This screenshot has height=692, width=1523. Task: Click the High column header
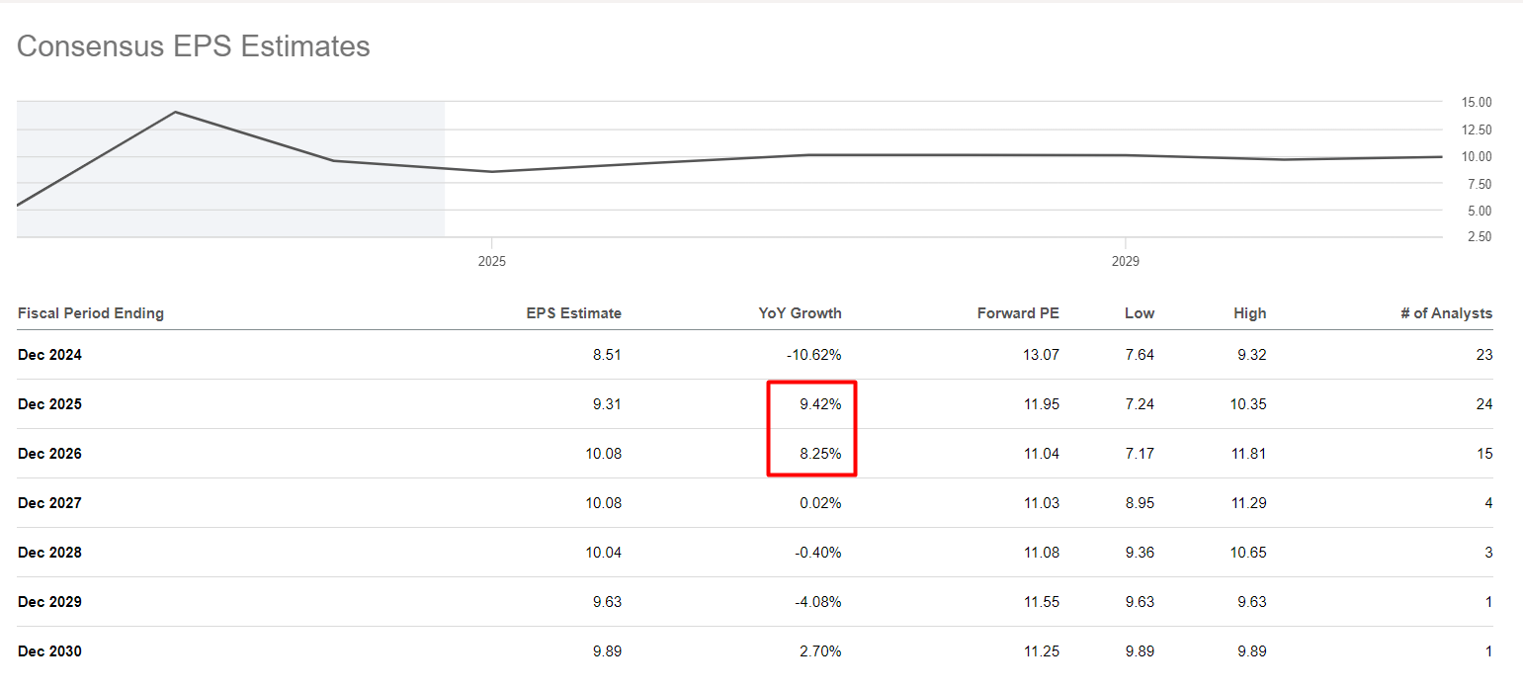(1249, 313)
